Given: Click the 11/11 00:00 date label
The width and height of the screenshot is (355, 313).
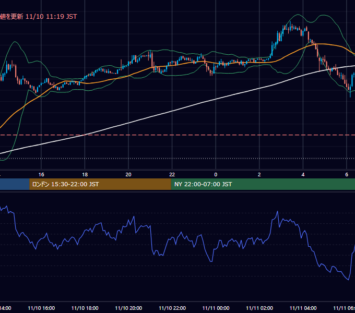Looking at the screenshot, I should 216,308.
